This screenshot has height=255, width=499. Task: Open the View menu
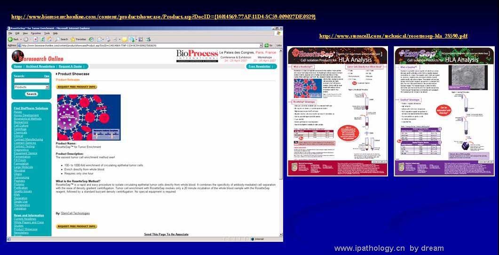[x=25, y=33]
